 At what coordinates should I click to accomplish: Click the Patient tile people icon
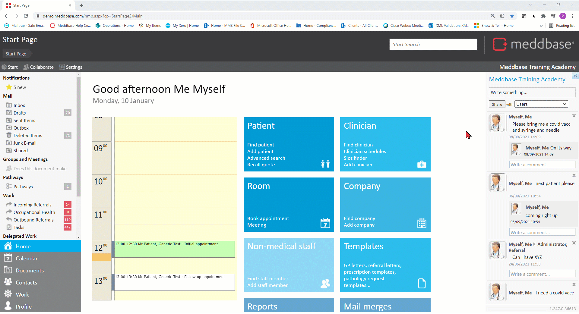click(x=325, y=164)
